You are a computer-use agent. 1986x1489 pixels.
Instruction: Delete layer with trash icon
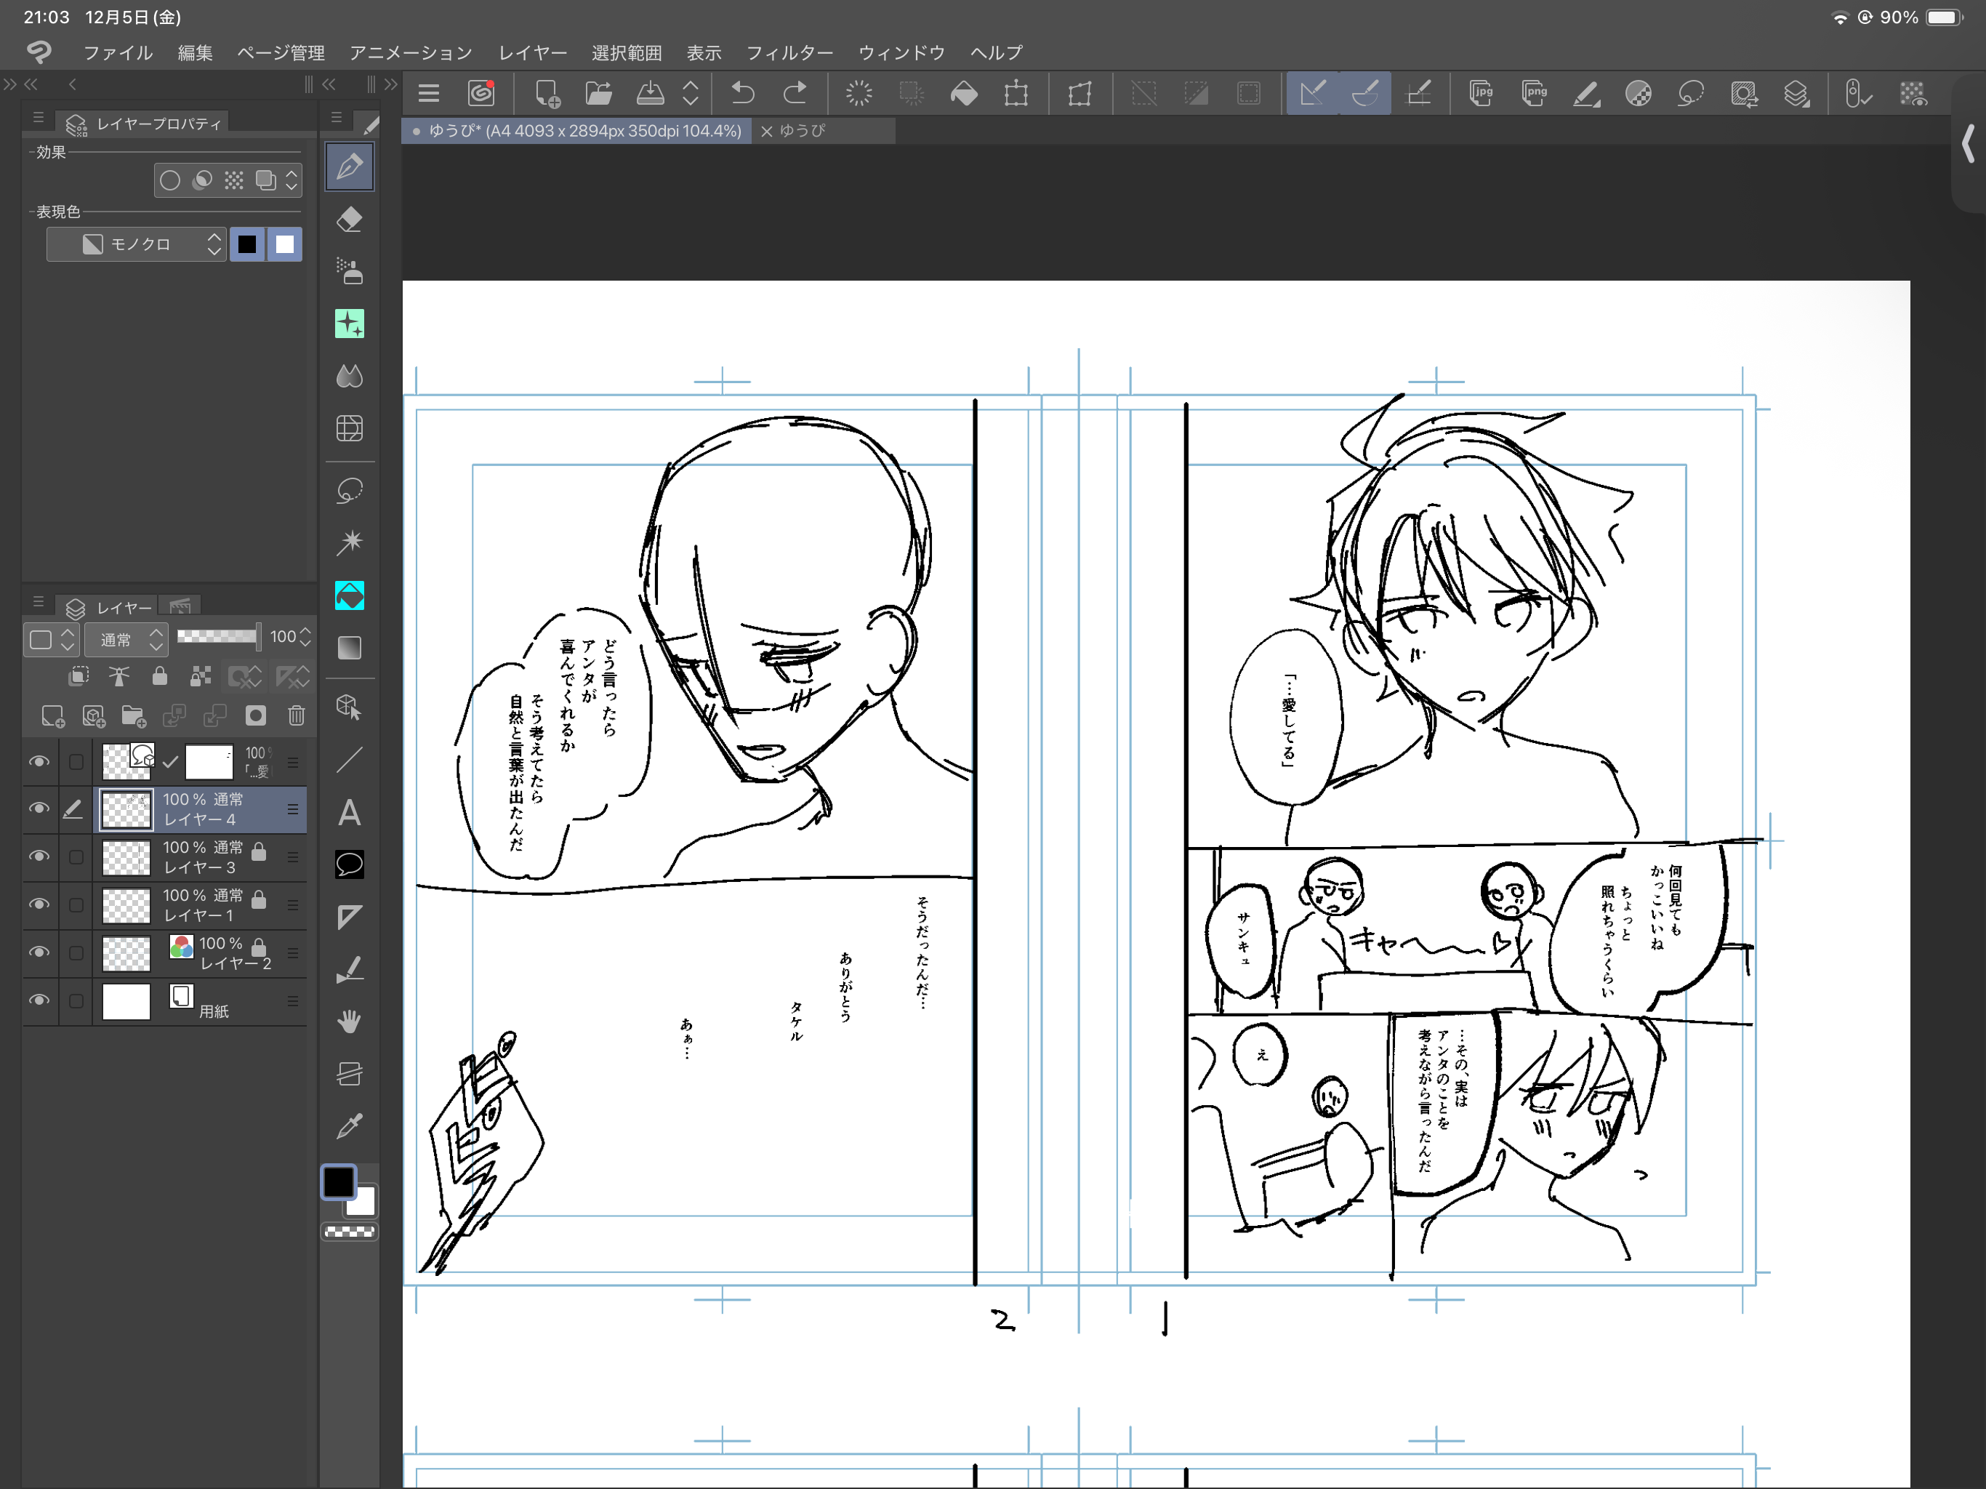[x=297, y=715]
